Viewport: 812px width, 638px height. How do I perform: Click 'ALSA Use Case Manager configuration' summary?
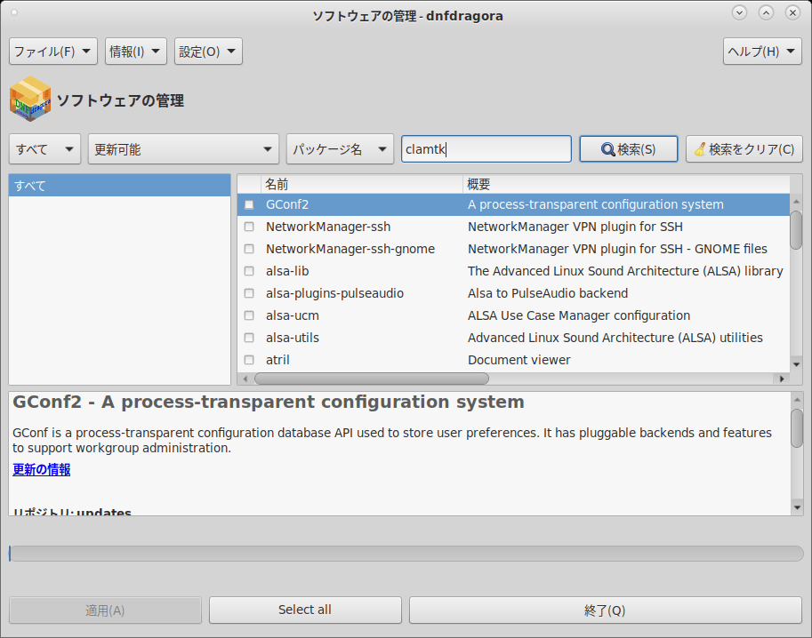pos(579,315)
